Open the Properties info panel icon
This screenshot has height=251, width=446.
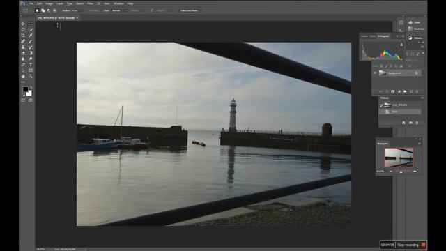(401, 22)
